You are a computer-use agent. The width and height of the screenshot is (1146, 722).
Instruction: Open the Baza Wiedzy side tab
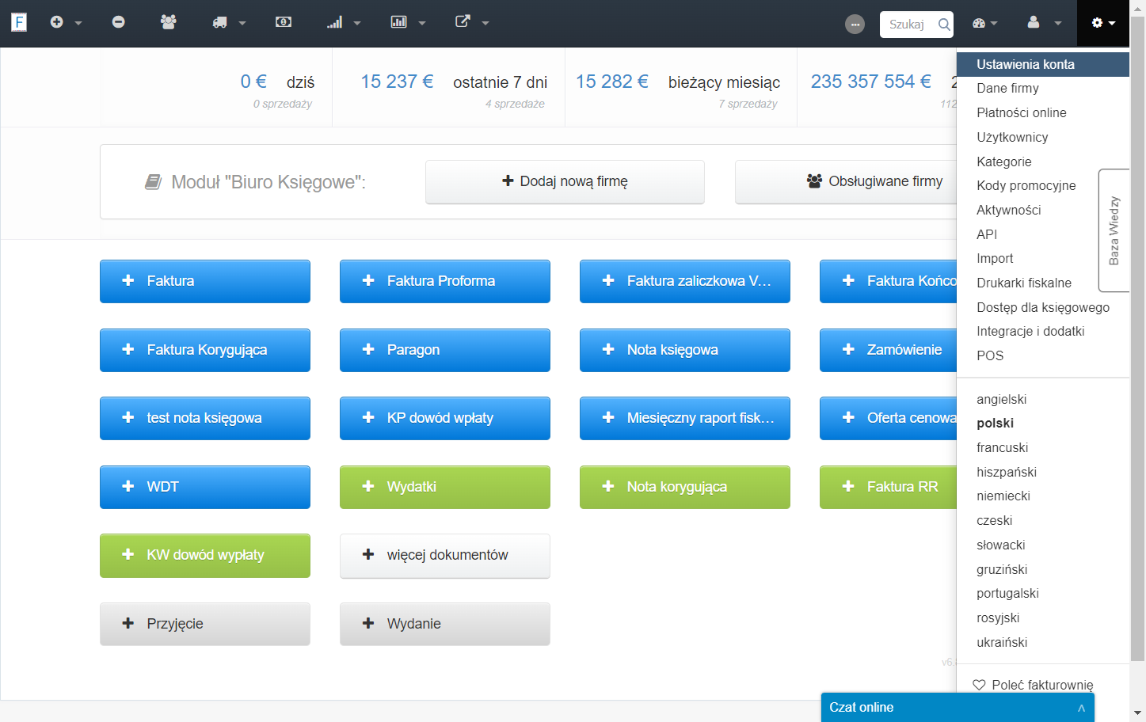click(1114, 230)
